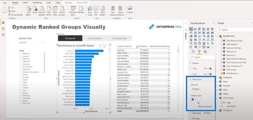This screenshot has height=120, width=253.
Task: Click Revert to default link
Action: point(205,107)
